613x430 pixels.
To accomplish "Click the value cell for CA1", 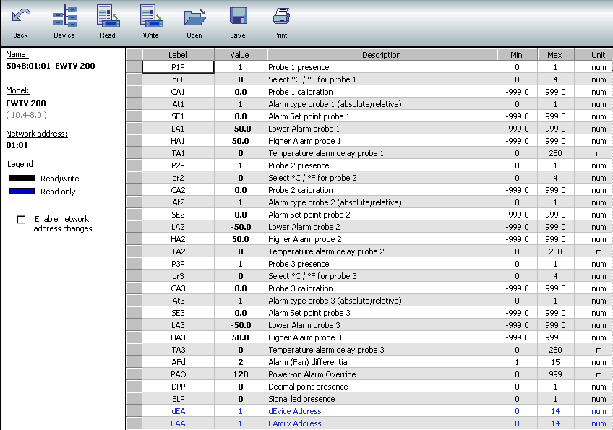I will point(241,92).
